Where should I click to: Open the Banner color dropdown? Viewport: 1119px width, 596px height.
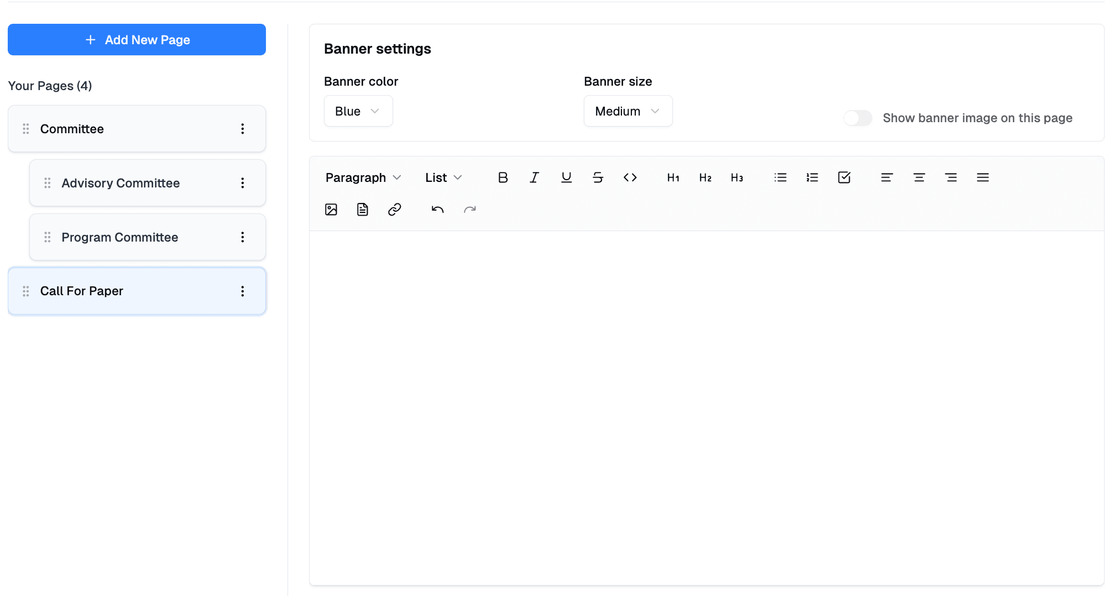[358, 111]
